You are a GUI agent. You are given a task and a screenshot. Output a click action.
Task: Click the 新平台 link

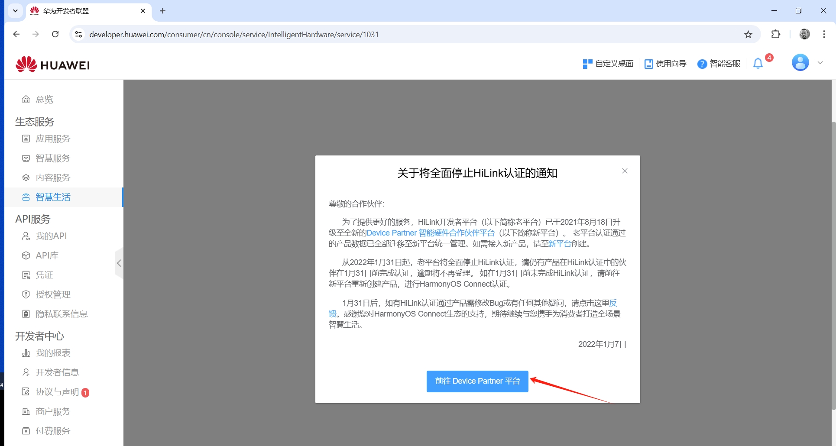(x=560, y=244)
